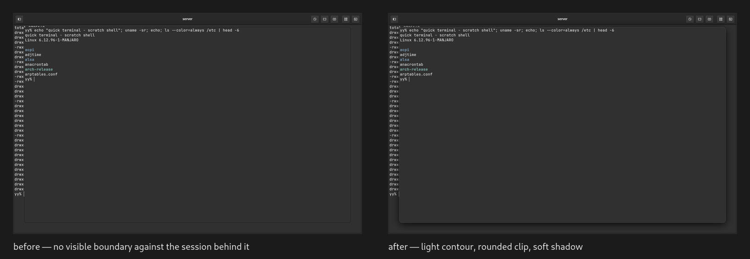Viewport: 750px width, 259px height.
Task: Select "quick terminal - scratch shell" output in before window
Action: click(60, 35)
